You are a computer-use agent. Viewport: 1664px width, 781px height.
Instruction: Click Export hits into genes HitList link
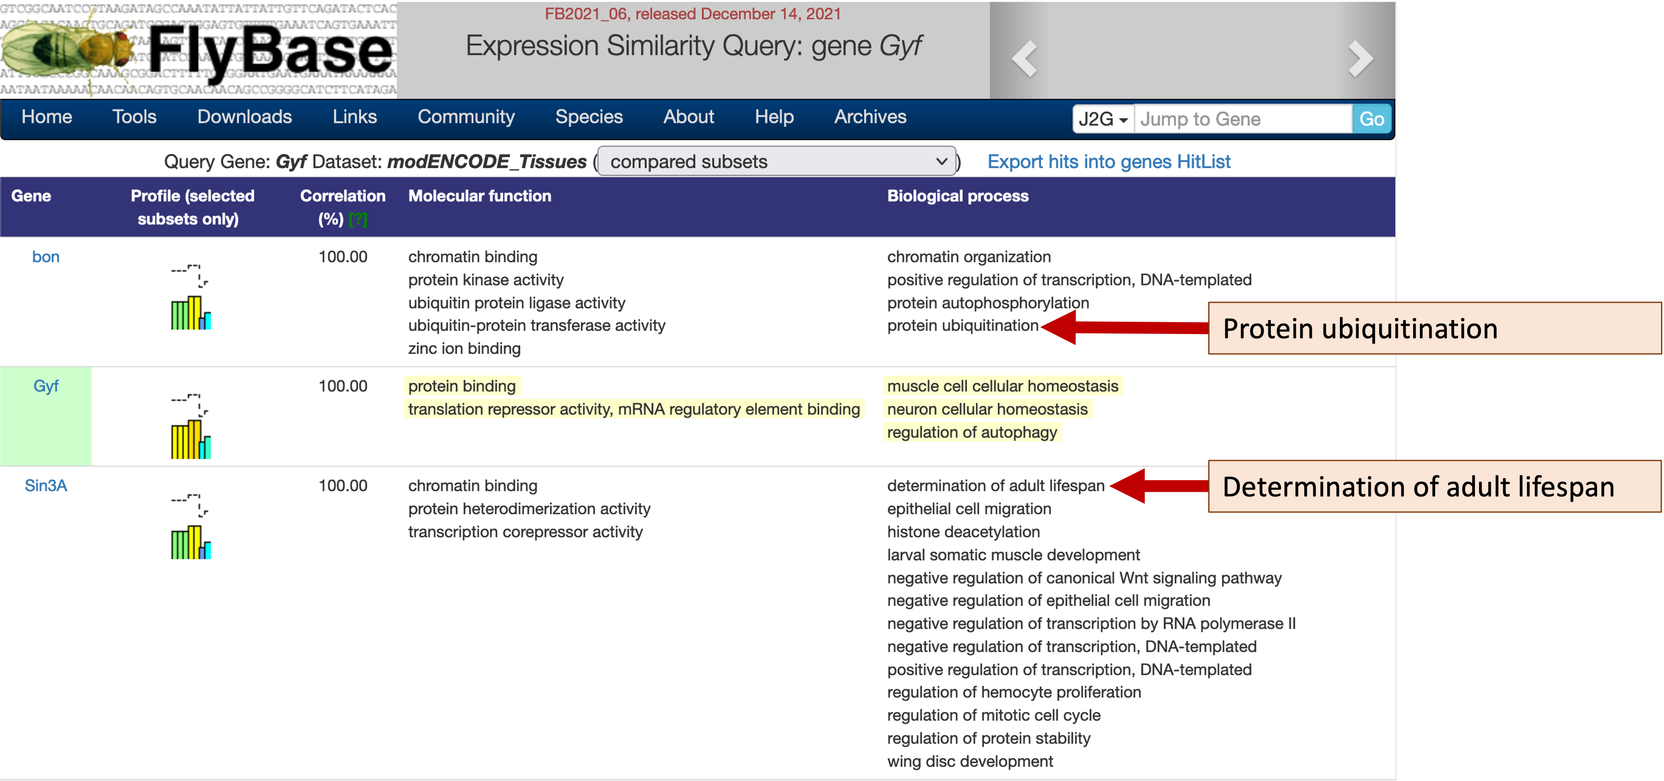pos(1108,162)
